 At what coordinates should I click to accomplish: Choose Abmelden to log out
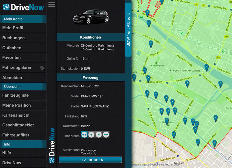click(x=23, y=78)
